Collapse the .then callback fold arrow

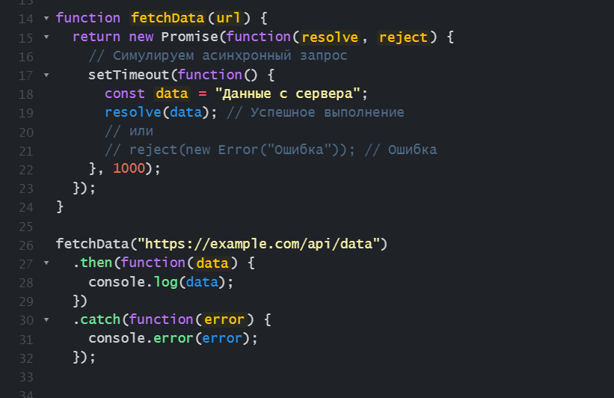point(46,263)
